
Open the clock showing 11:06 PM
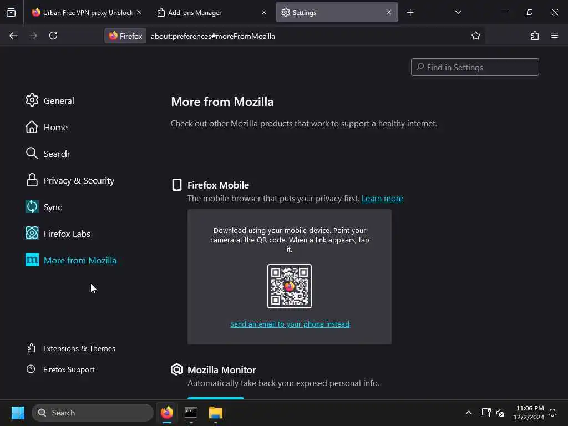point(529,413)
